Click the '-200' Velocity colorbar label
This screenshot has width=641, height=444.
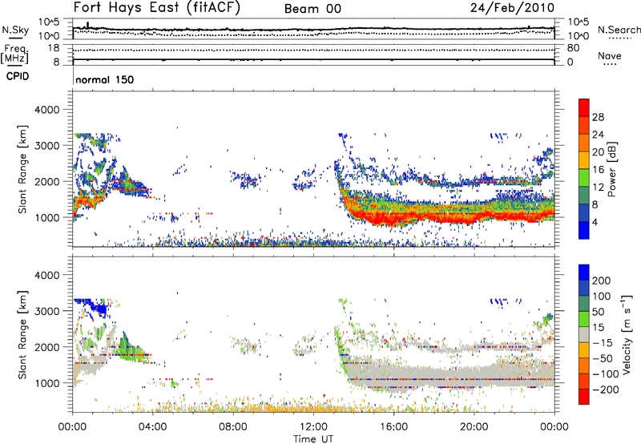pos(607,390)
